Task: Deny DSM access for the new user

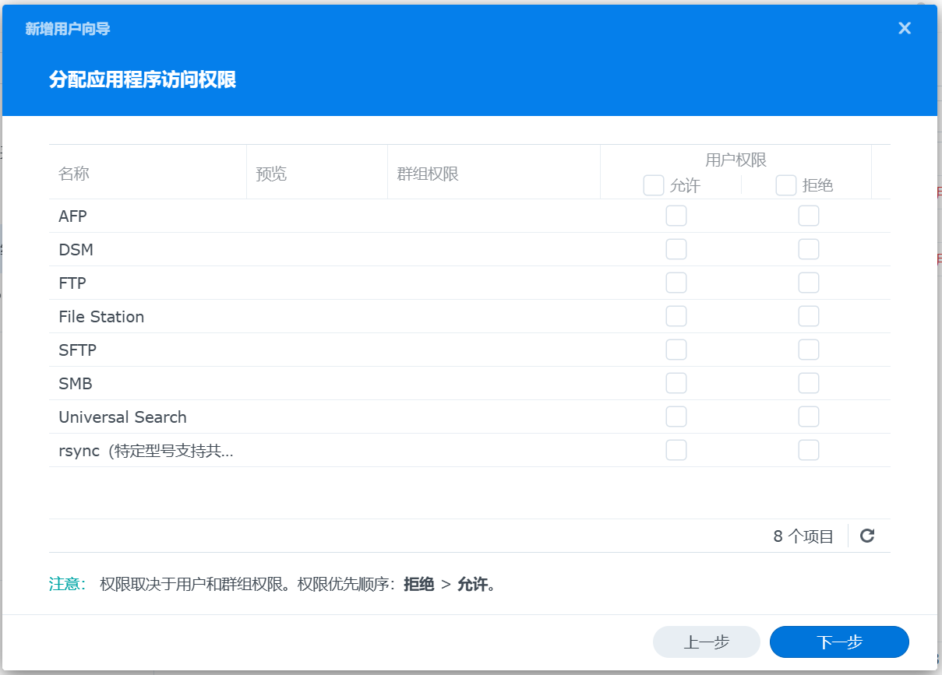Action: coord(809,249)
